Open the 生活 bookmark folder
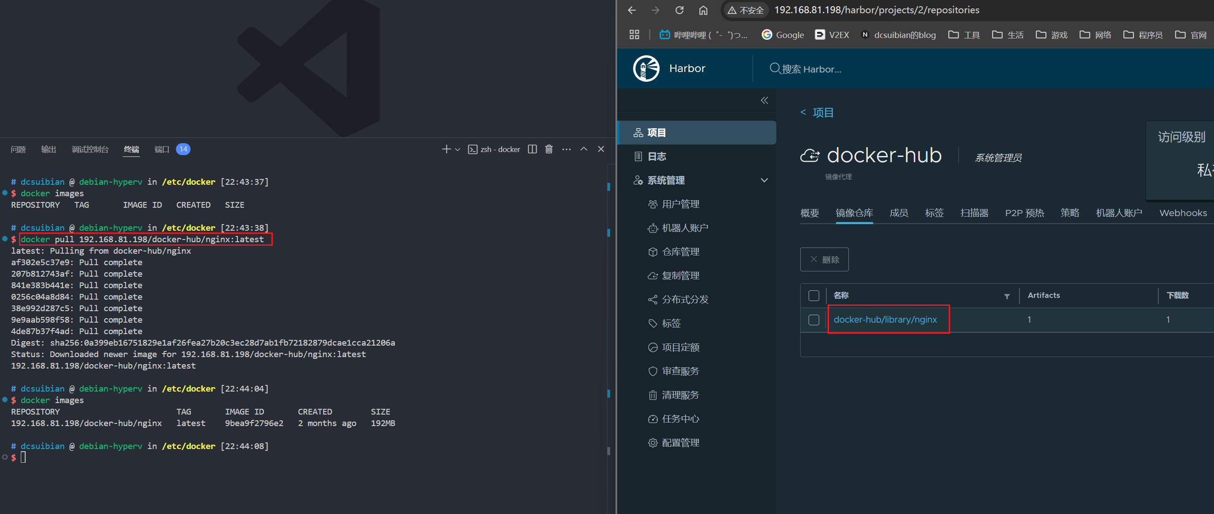This screenshot has height=514, width=1214. coord(1008,34)
